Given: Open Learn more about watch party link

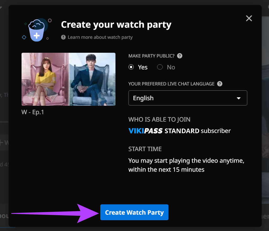Looking at the screenshot, I should (x=100, y=37).
